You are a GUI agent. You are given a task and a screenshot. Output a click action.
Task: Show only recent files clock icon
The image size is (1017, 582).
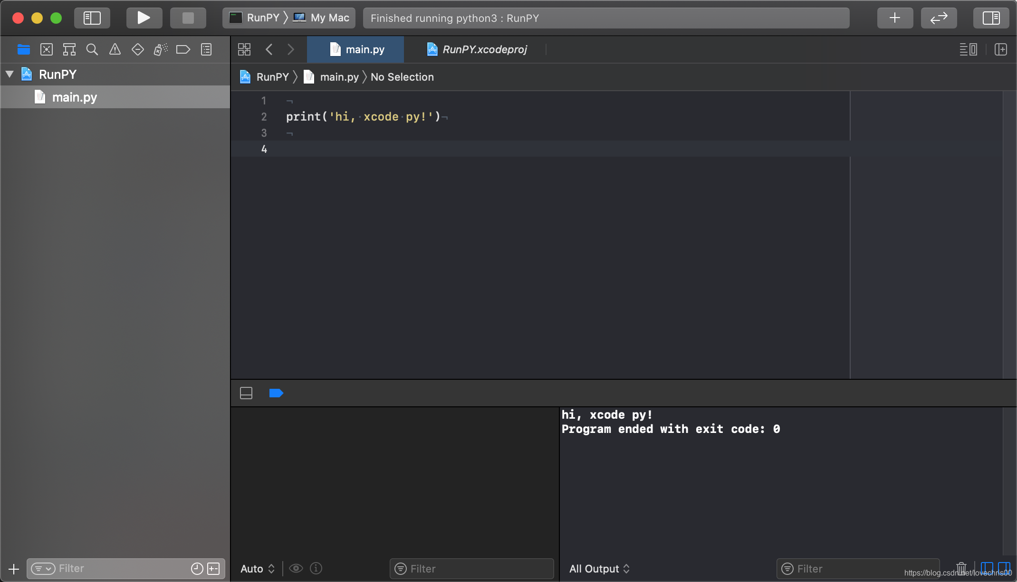click(x=197, y=568)
